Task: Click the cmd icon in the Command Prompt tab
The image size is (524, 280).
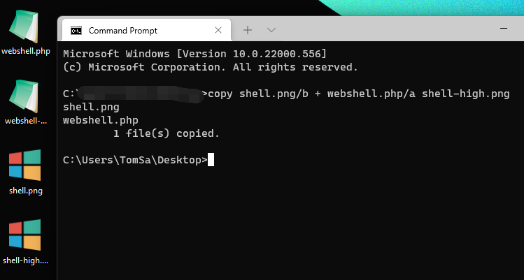Action: click(x=76, y=30)
